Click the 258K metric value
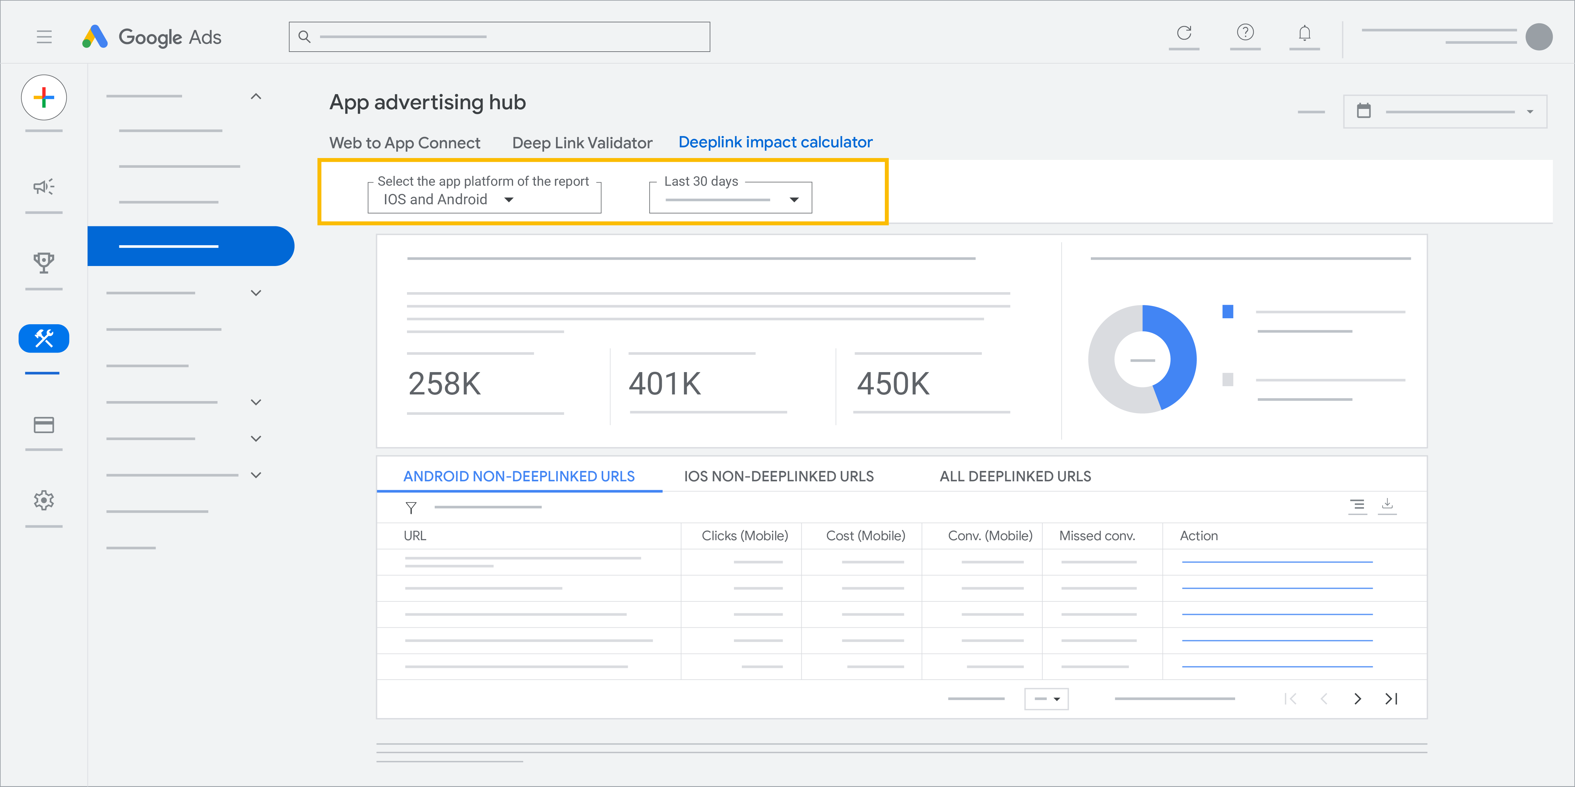This screenshot has width=1575, height=787. tap(444, 384)
